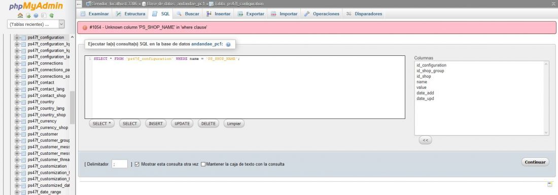Select 'date_upd' in Columnas list

click(x=425, y=99)
